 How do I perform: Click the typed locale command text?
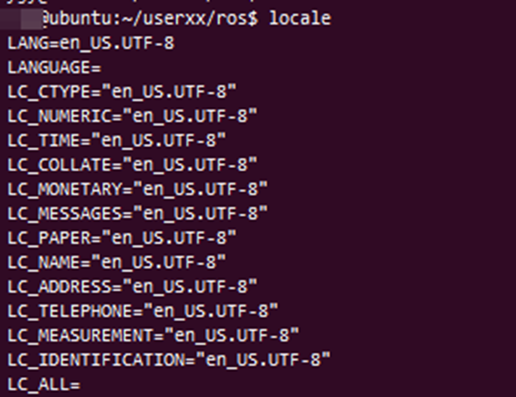299,18
